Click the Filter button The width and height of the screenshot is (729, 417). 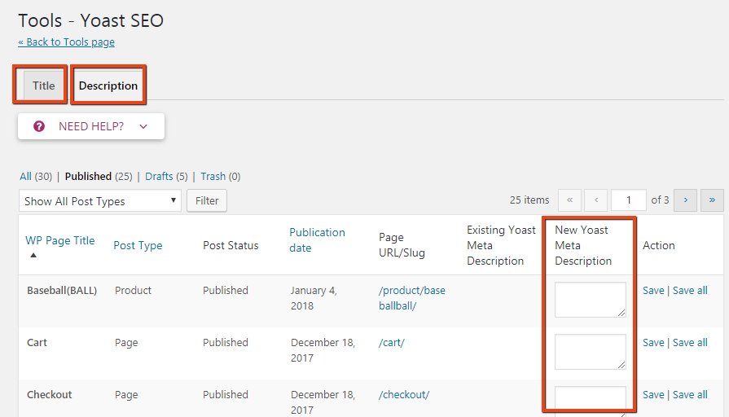(207, 201)
